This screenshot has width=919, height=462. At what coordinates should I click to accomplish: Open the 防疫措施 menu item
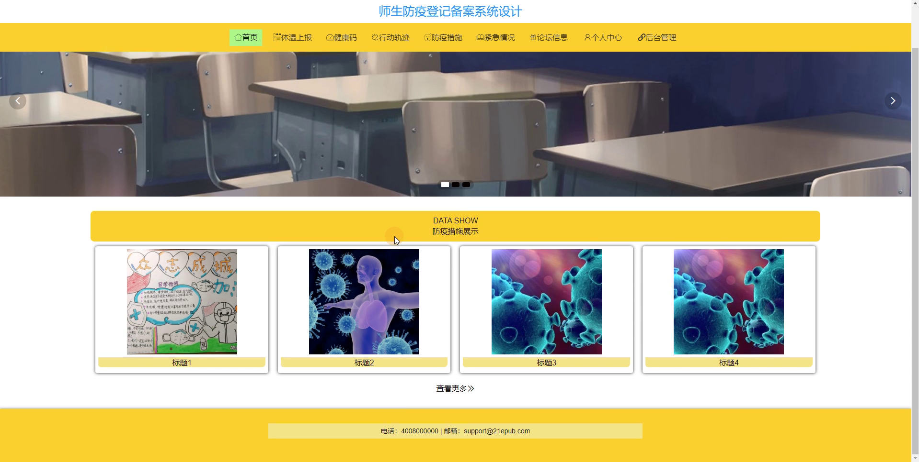click(x=443, y=37)
